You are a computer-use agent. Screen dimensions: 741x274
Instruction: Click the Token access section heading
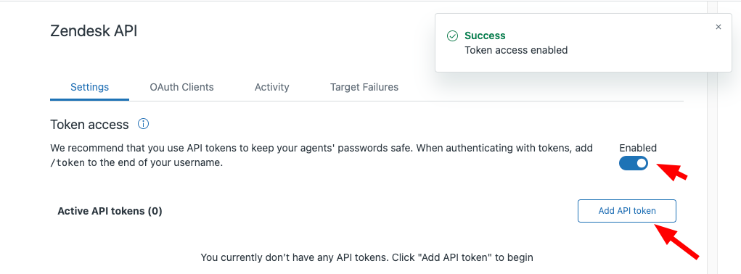pos(89,125)
